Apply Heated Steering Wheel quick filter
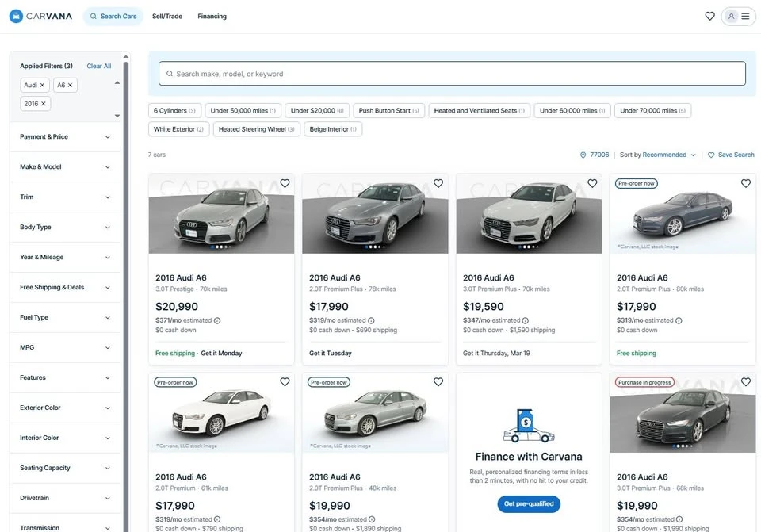Image resolution: width=761 pixels, height=532 pixels. pyautogui.click(x=257, y=129)
